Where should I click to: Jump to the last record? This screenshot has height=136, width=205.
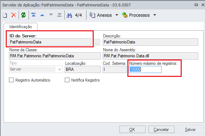tap(59, 15)
